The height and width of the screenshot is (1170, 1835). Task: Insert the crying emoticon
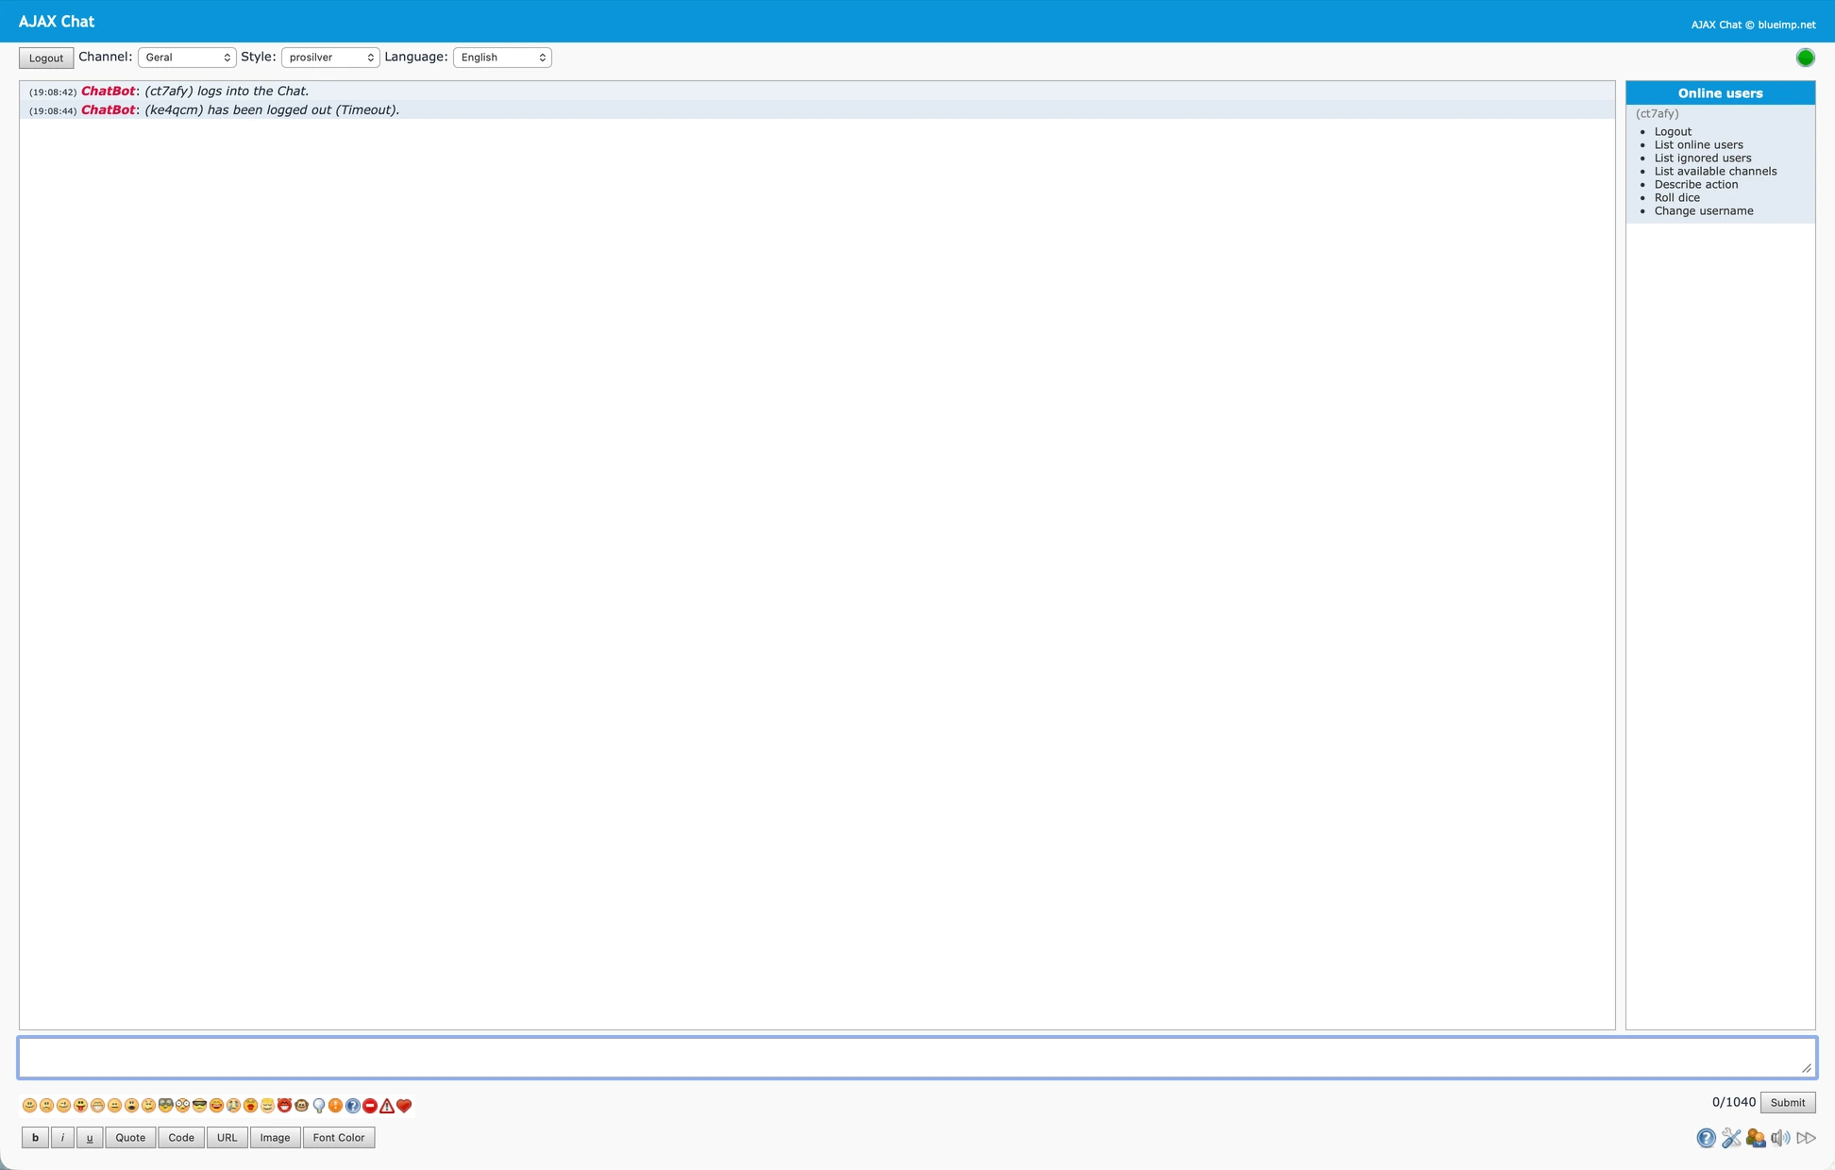233,1106
